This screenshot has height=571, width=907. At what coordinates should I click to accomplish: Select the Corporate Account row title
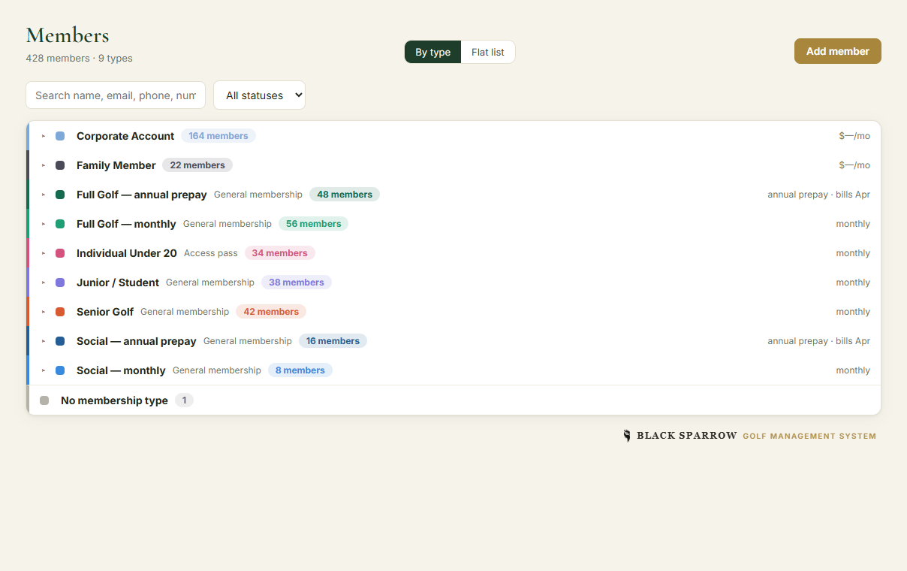tap(125, 136)
